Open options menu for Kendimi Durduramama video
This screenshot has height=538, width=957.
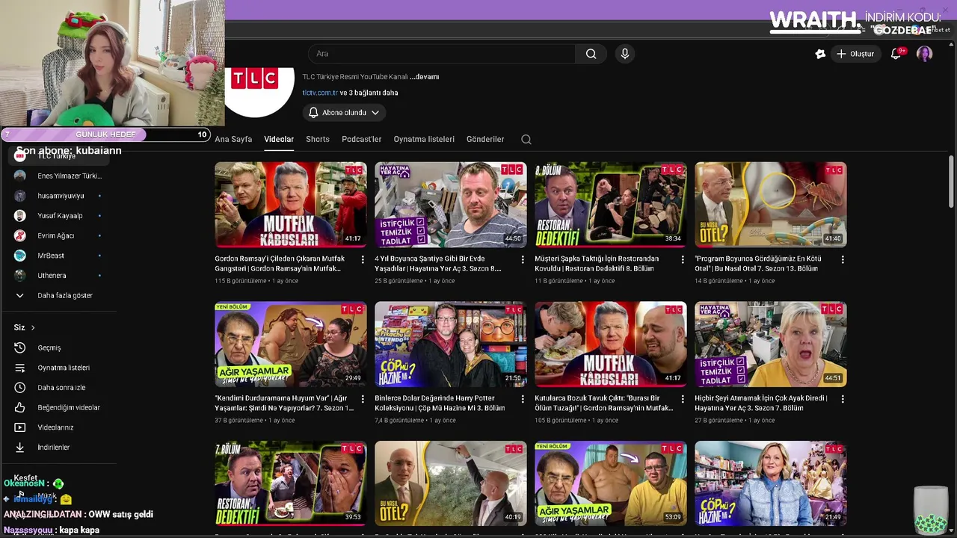pos(363,399)
